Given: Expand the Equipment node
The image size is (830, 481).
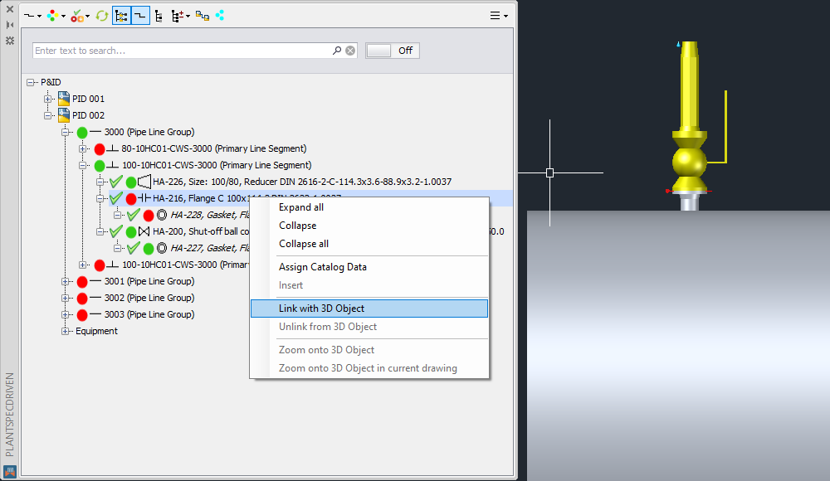Looking at the screenshot, I should click(x=65, y=331).
